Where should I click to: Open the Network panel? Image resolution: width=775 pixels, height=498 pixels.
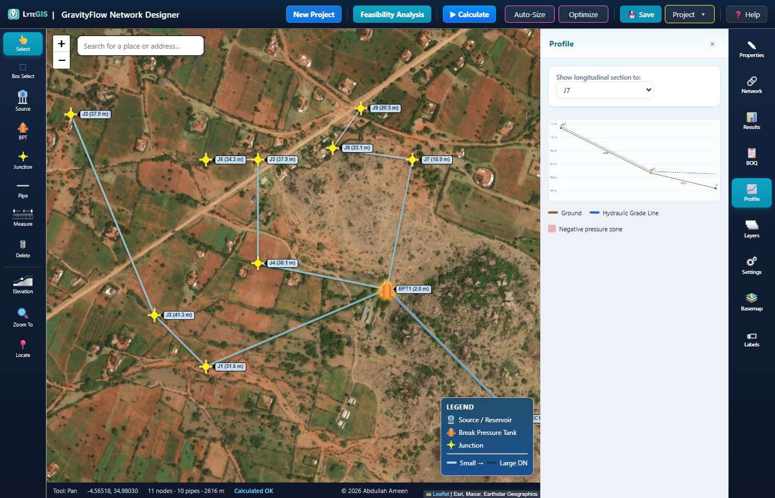pyautogui.click(x=751, y=85)
